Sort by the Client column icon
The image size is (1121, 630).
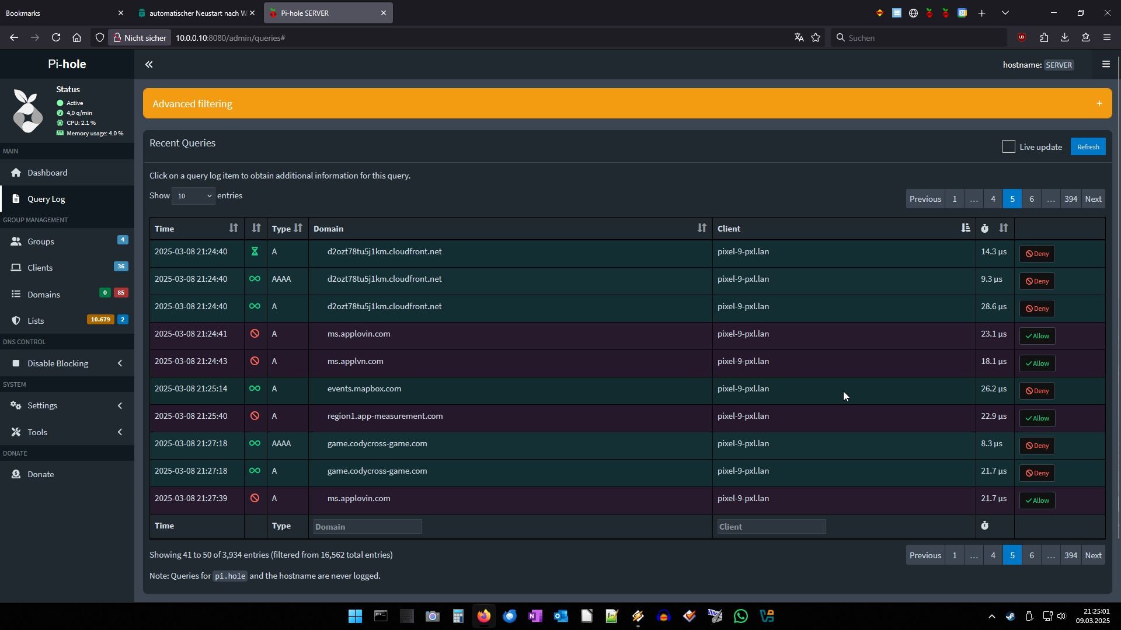[965, 229]
